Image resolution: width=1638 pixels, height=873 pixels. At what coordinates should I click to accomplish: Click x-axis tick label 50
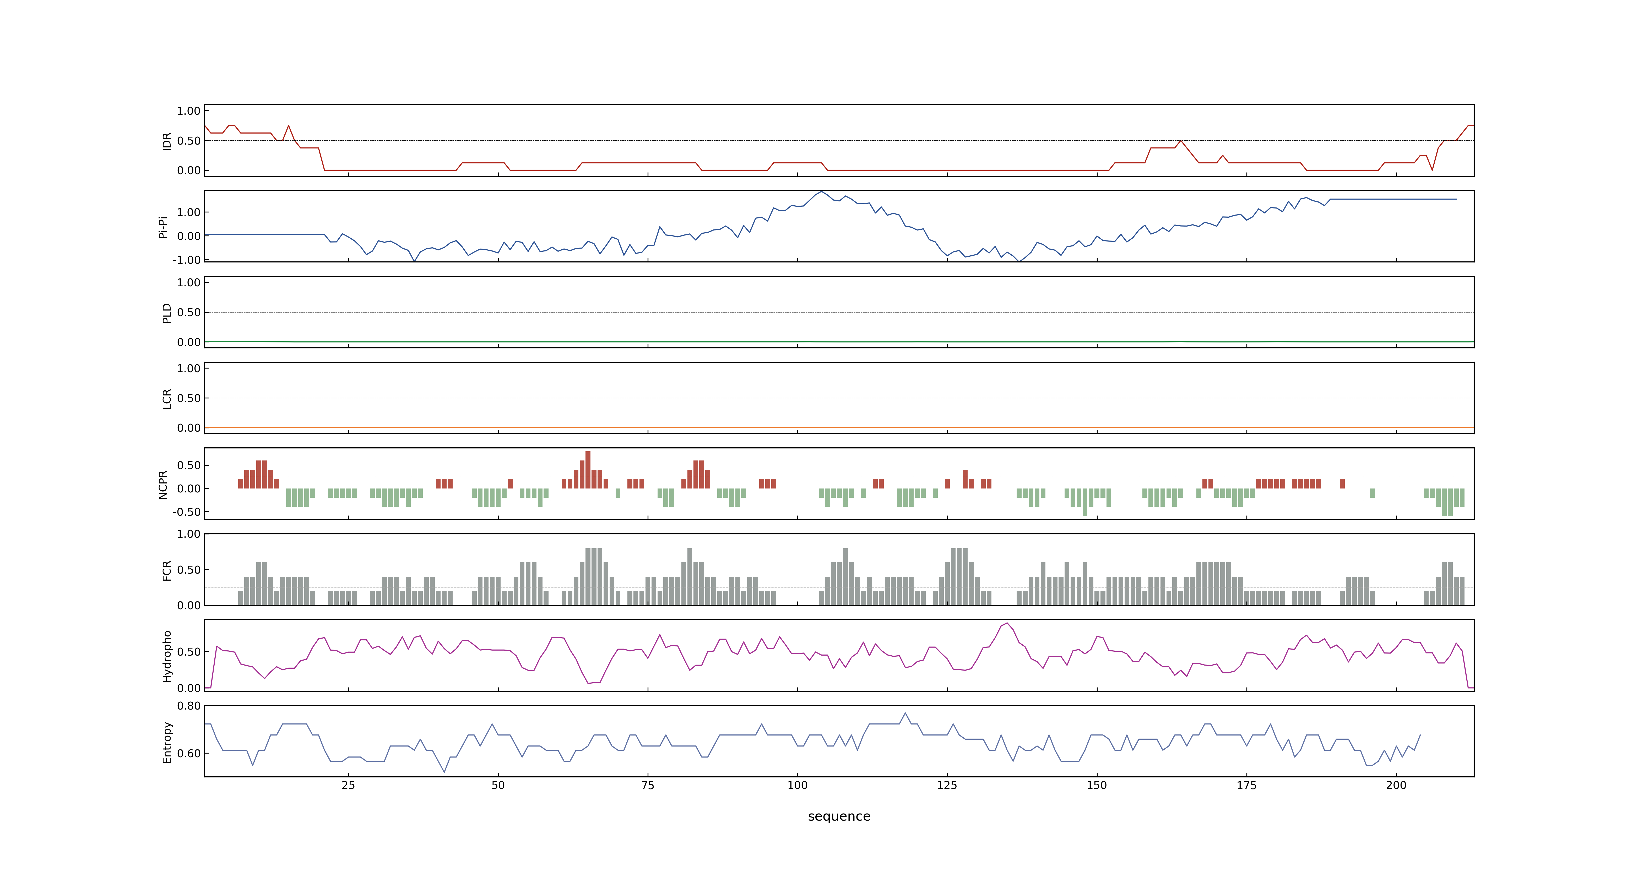coord(498,785)
